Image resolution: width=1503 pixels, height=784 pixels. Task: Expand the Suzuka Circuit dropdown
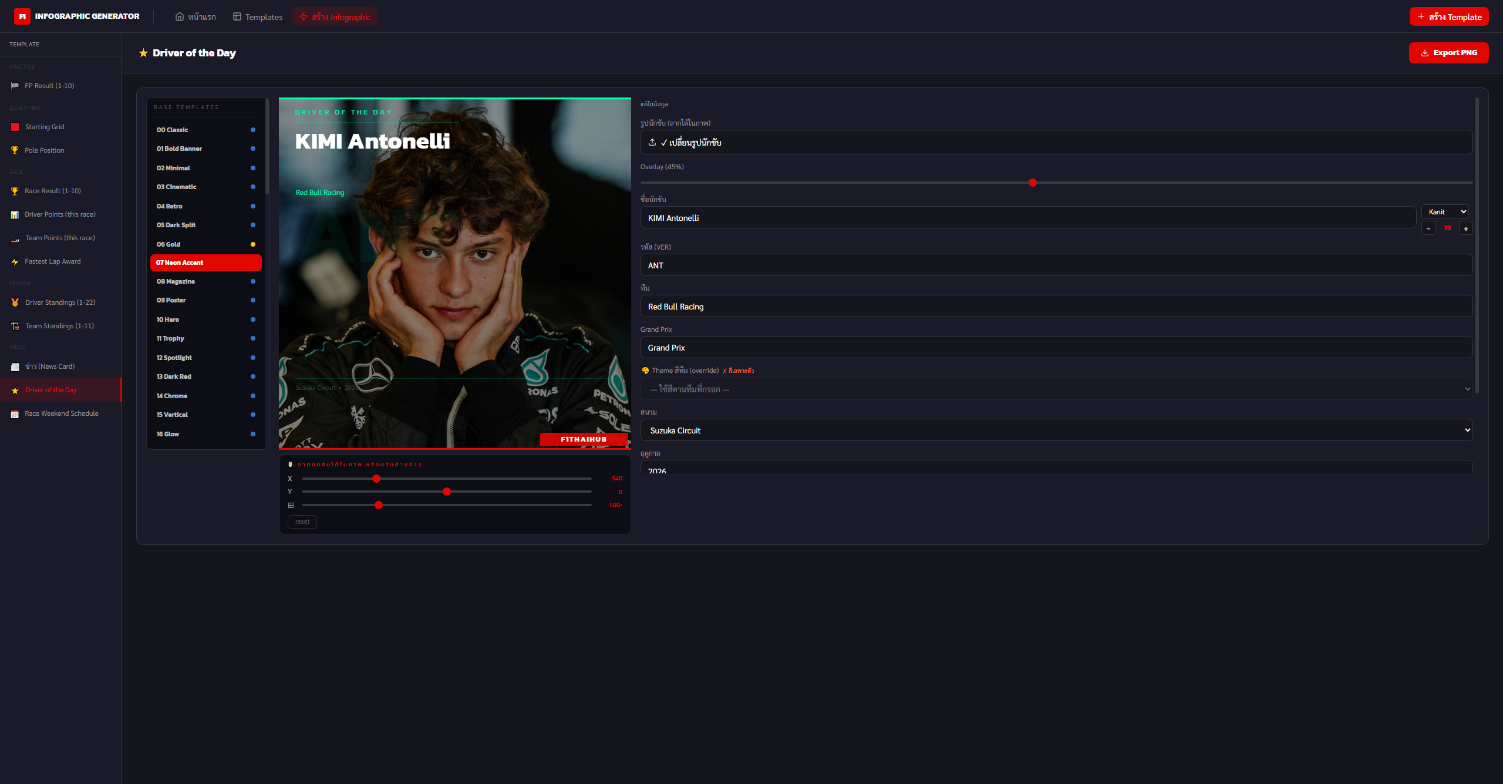[x=1056, y=430]
